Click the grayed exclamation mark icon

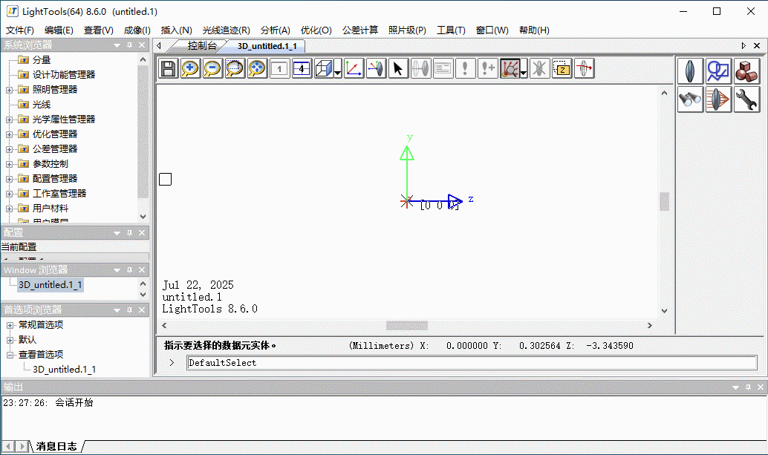(x=465, y=68)
